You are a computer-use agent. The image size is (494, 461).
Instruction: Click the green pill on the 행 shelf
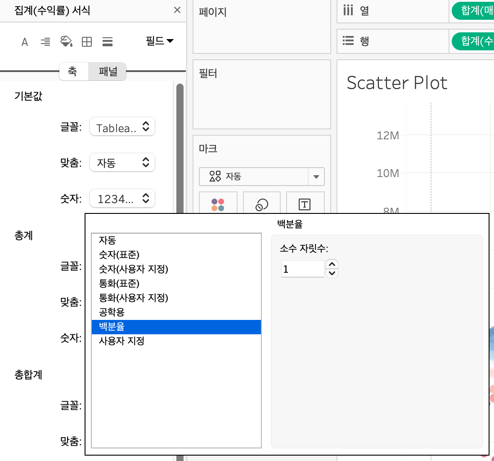pos(473,41)
